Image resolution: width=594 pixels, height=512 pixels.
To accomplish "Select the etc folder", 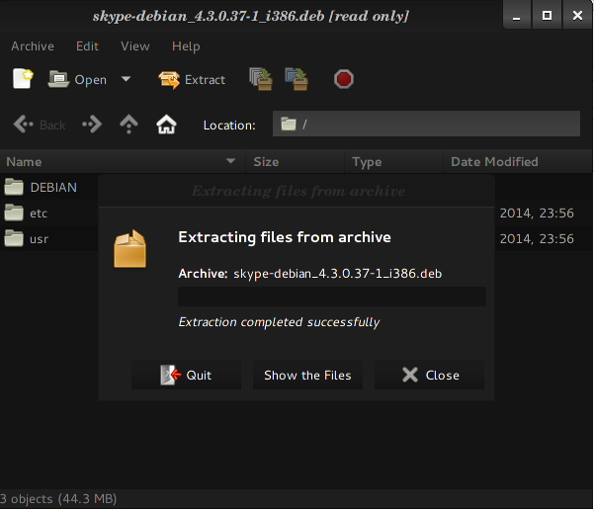I will [x=26, y=213].
